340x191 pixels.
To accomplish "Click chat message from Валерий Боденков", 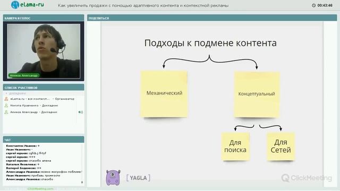I will point(23,168).
